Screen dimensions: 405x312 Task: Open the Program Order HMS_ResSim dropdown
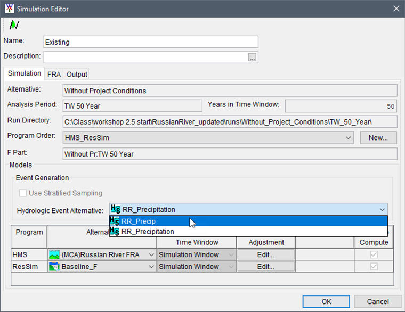click(208, 137)
